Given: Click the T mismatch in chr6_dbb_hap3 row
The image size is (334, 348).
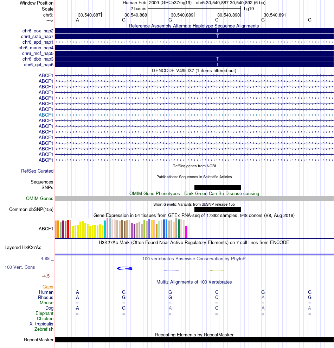Looking at the screenshot, I should point(218,59).
